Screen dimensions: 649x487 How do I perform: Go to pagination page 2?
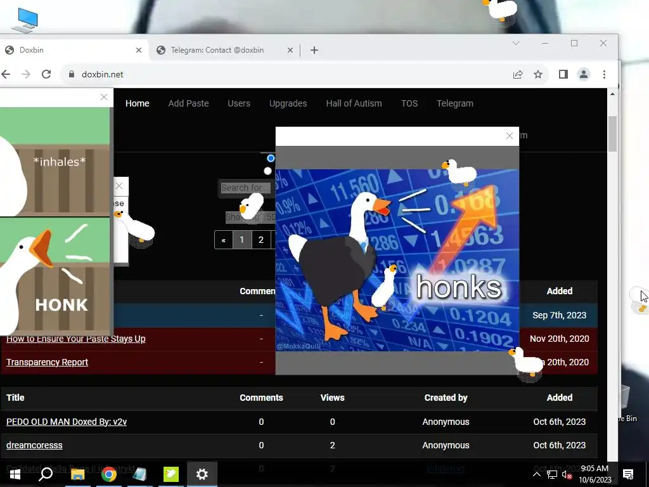pos(260,240)
